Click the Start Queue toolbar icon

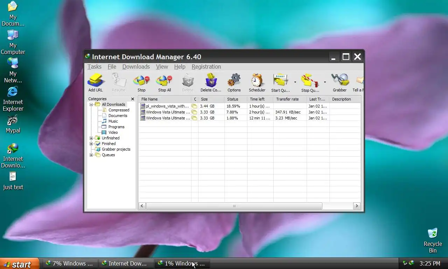[280, 83]
